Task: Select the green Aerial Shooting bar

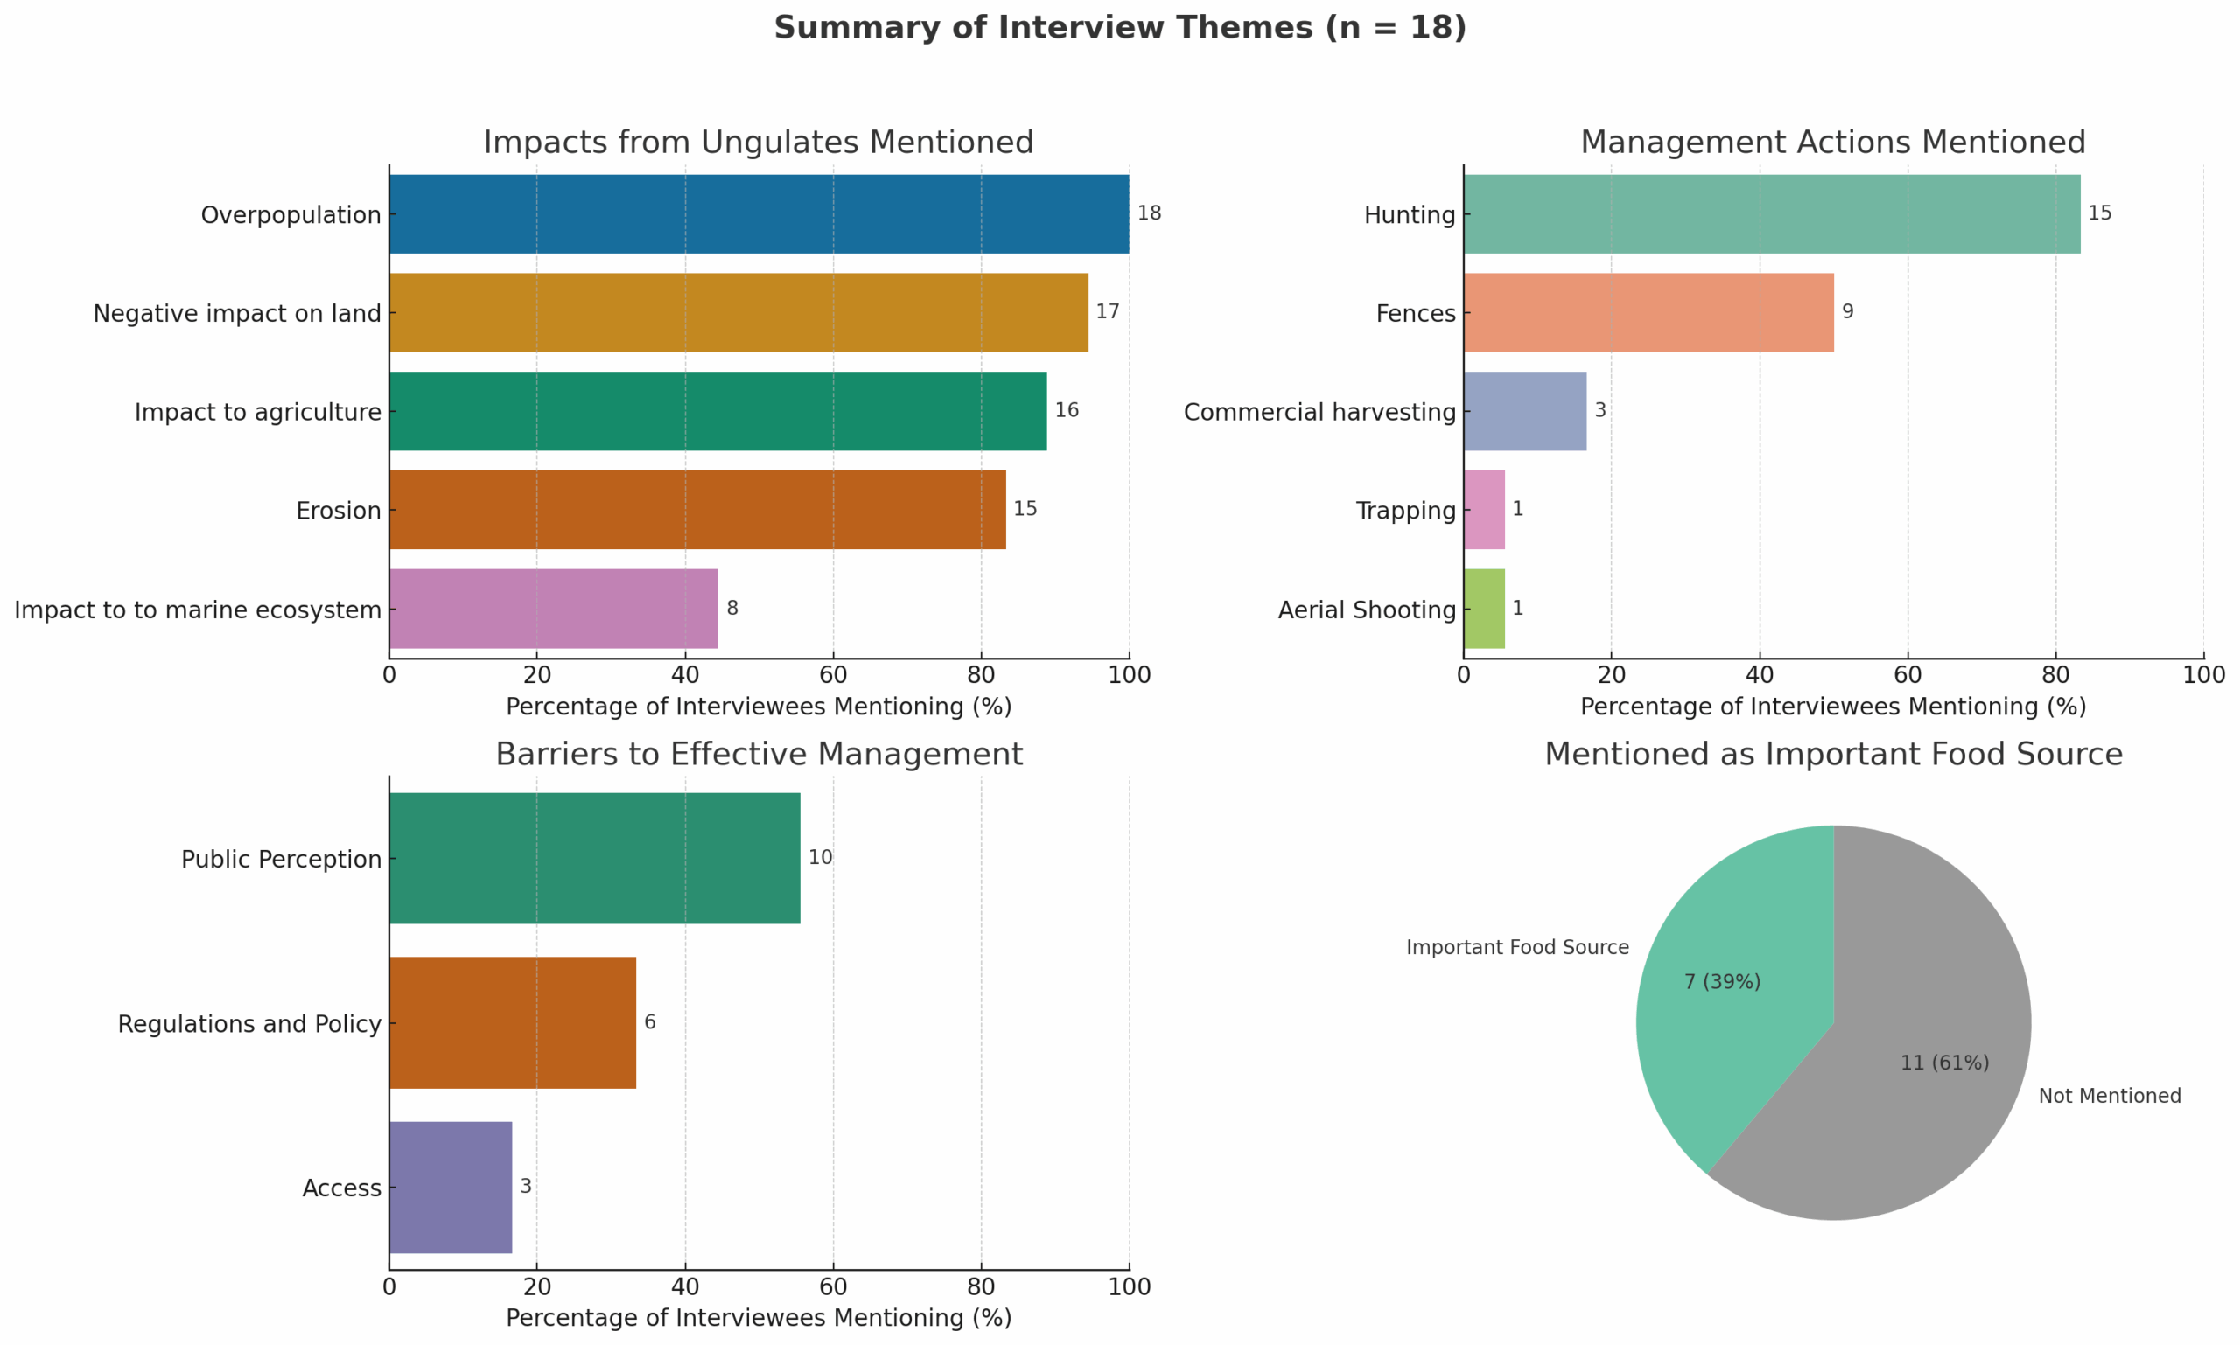Action: (1484, 608)
